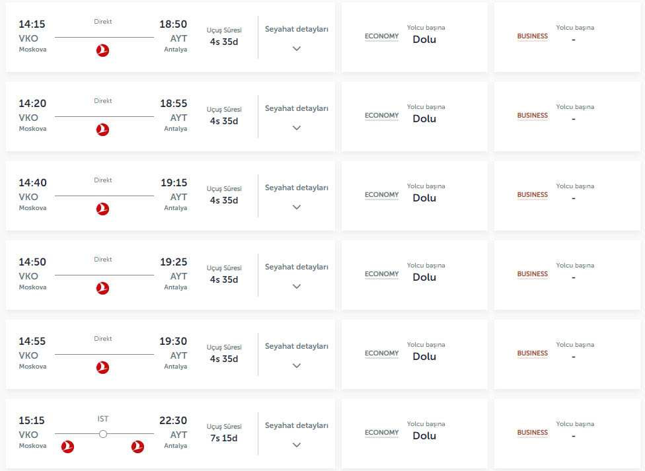
Task: Click the 14:55 departure time
Action: [32, 342]
